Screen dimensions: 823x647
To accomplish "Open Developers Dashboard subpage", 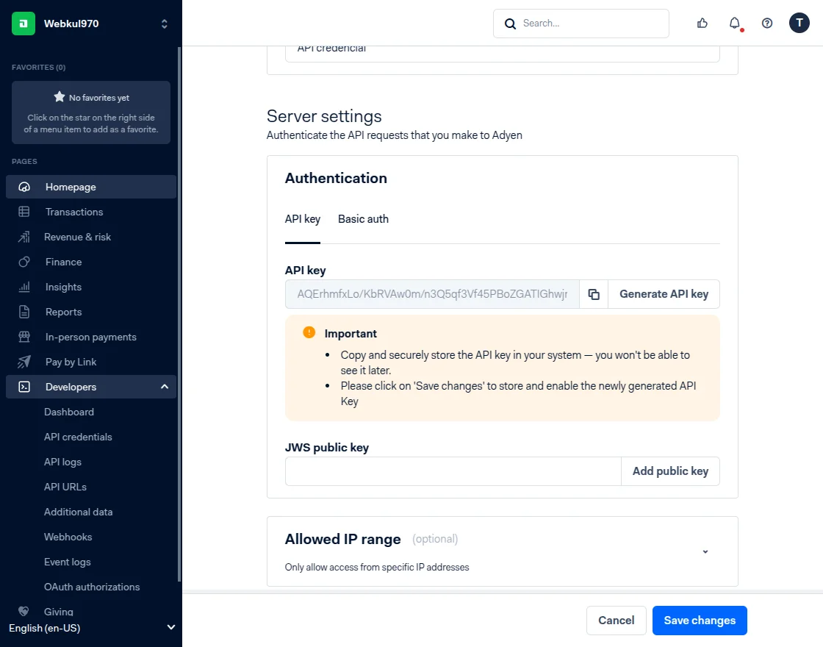I will (x=69, y=412).
